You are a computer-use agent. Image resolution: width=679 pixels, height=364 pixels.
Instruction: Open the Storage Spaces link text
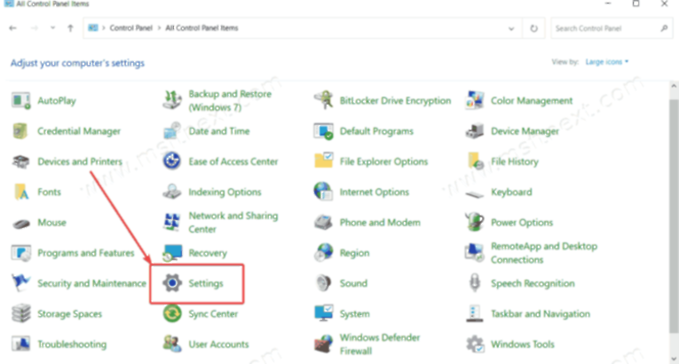pos(70,313)
